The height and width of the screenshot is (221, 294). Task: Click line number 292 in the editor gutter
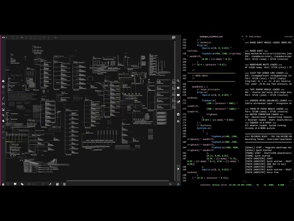tap(184, 180)
